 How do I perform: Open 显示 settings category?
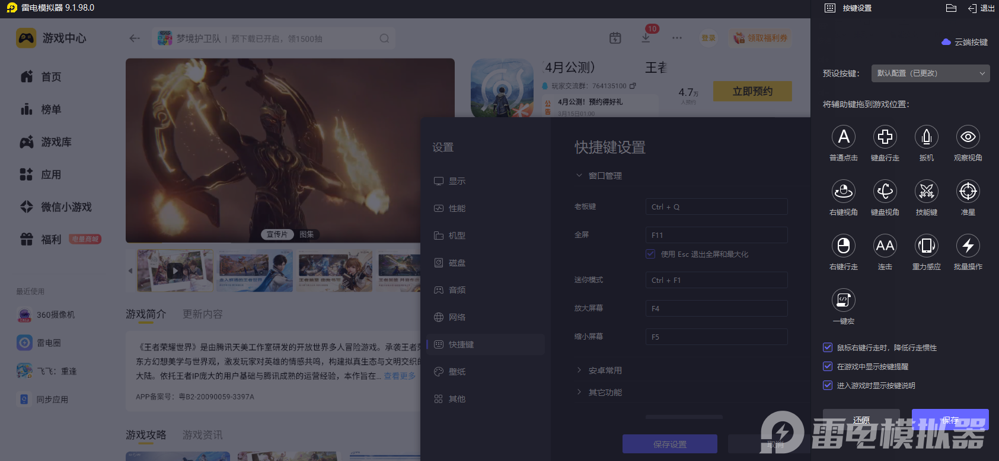pyautogui.click(x=486, y=181)
